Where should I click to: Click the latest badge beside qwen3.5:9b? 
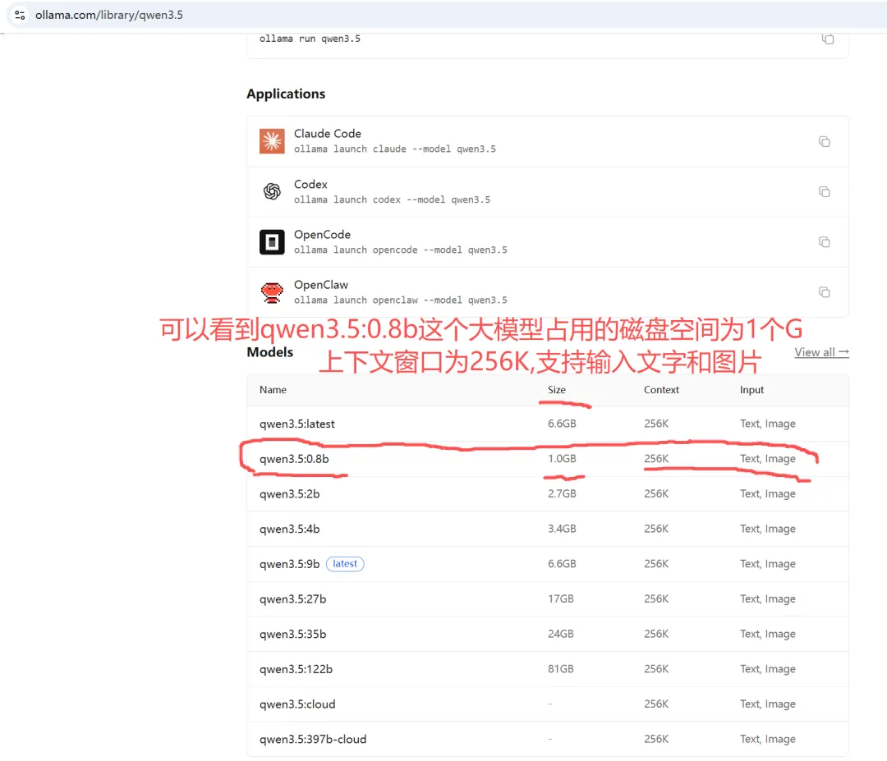point(345,564)
